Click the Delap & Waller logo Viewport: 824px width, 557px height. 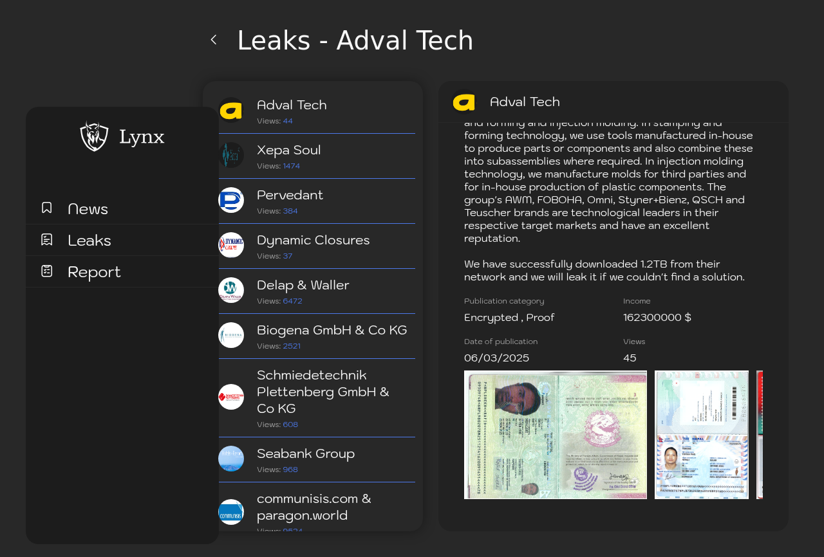click(231, 290)
